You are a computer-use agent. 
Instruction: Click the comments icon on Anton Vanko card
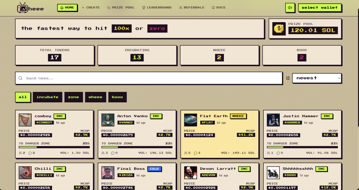(x=113, y=153)
